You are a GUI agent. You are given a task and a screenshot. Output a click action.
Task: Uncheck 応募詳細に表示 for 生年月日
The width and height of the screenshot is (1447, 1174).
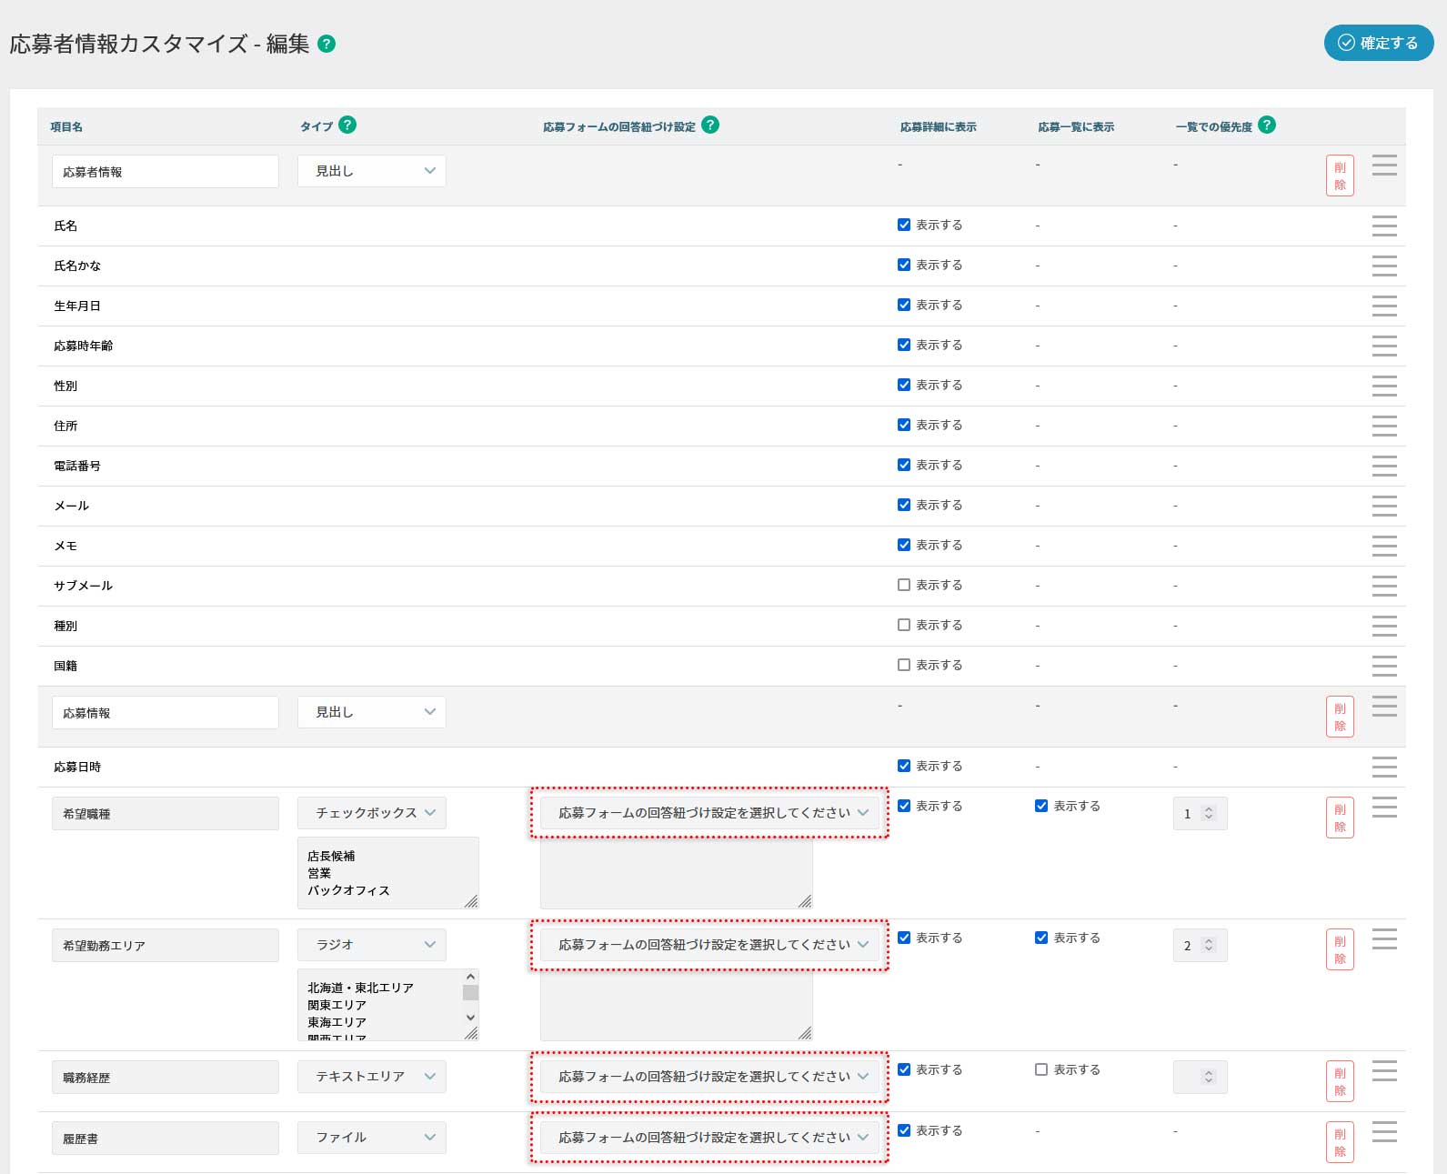point(904,305)
